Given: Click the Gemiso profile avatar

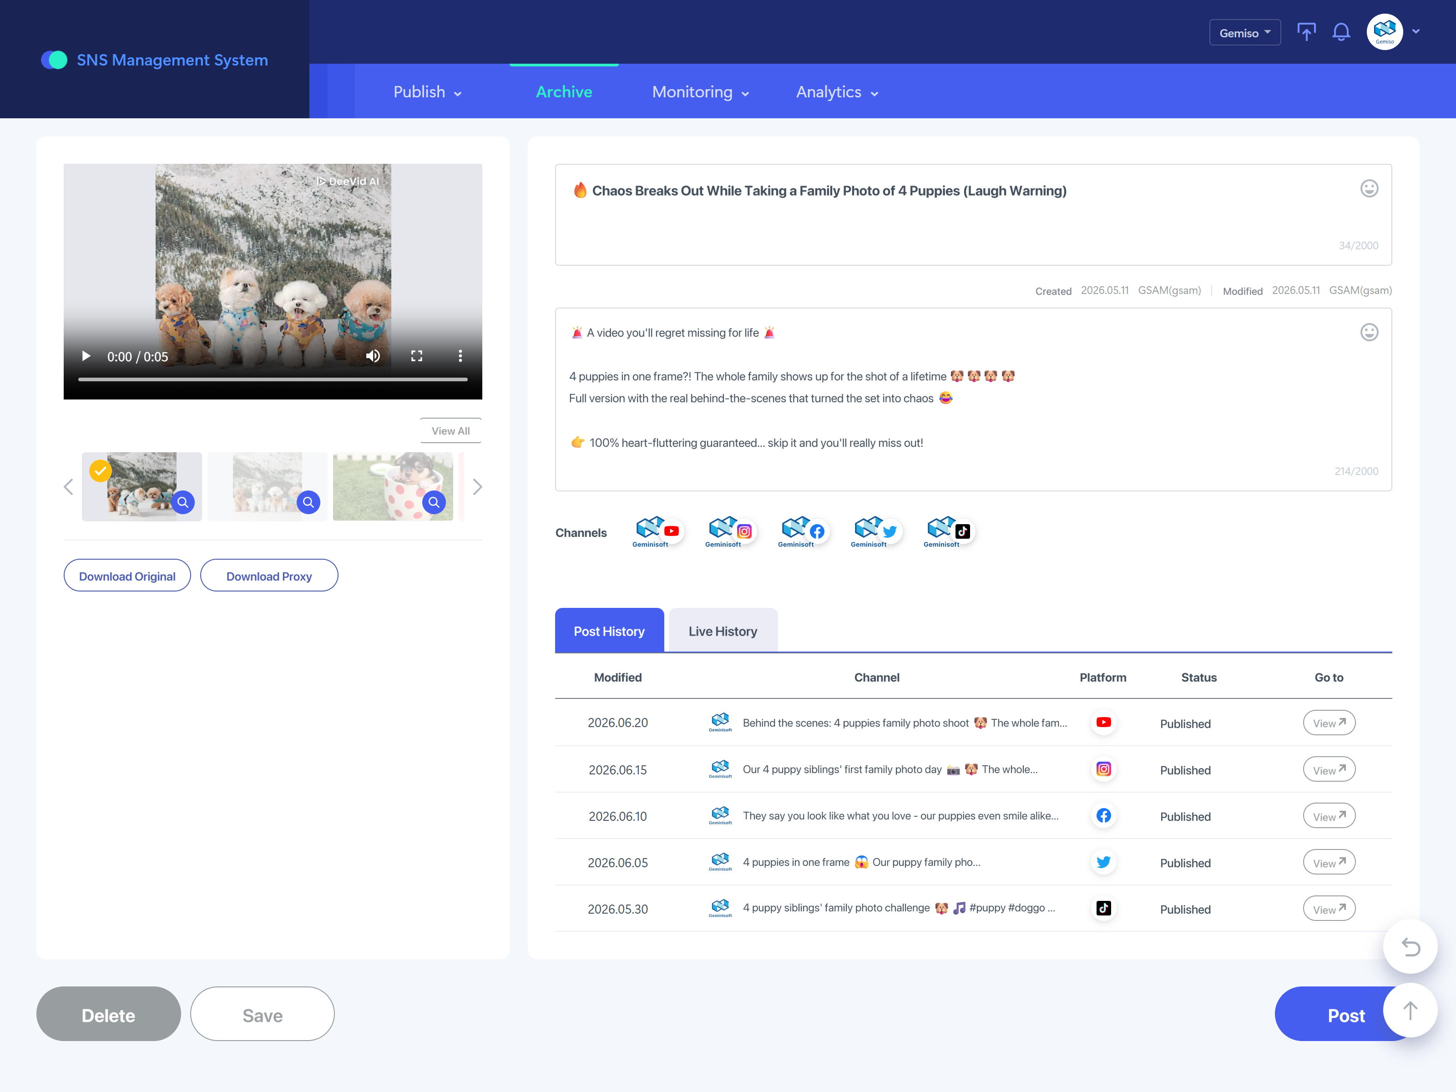Looking at the screenshot, I should pyautogui.click(x=1384, y=31).
